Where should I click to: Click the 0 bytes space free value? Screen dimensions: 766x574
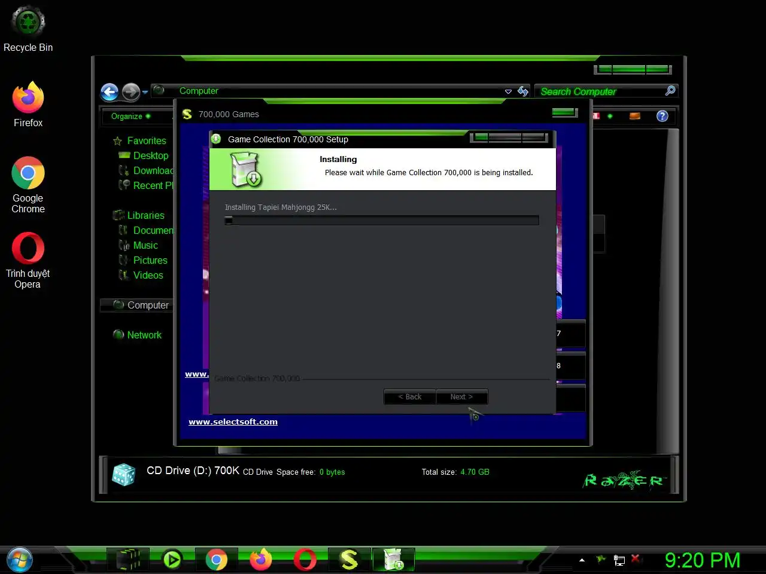click(332, 472)
